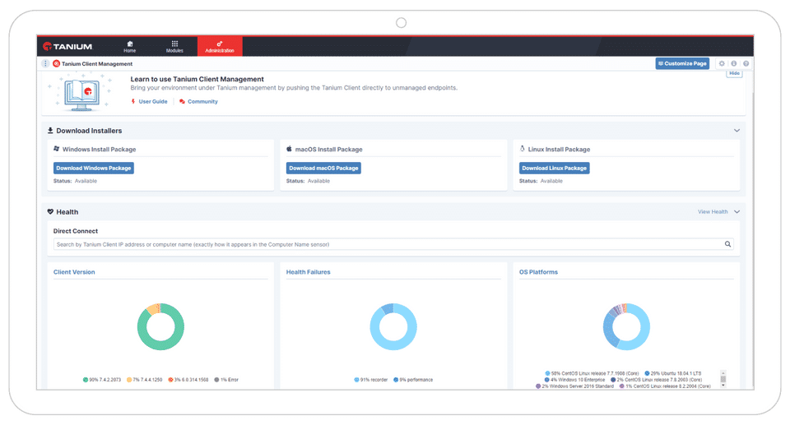Click Download Linux Package button

click(554, 169)
